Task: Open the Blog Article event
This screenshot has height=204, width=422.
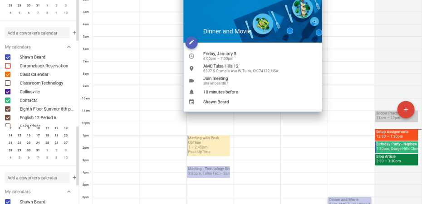Action: click(396, 159)
